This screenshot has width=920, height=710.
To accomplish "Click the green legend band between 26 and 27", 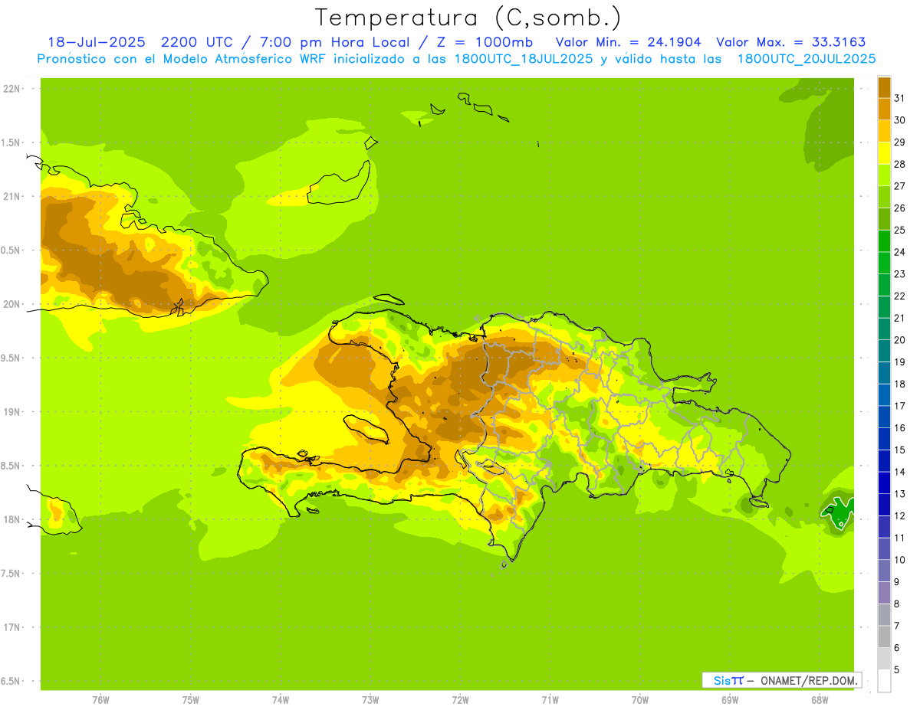I will pos(884,196).
